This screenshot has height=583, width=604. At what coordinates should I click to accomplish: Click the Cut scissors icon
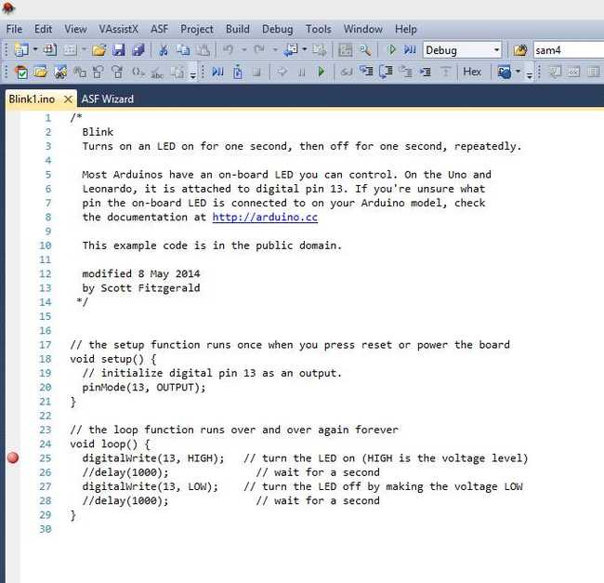163,49
